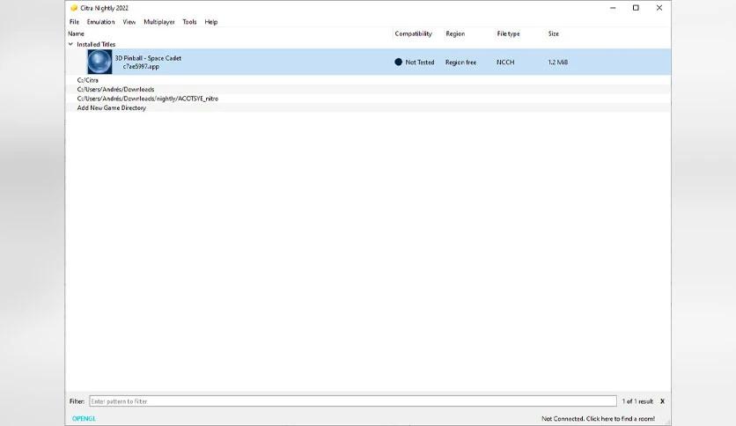736x426 pixels.
Task: Toggle the OPENGL renderer status button
Action: (x=84, y=418)
